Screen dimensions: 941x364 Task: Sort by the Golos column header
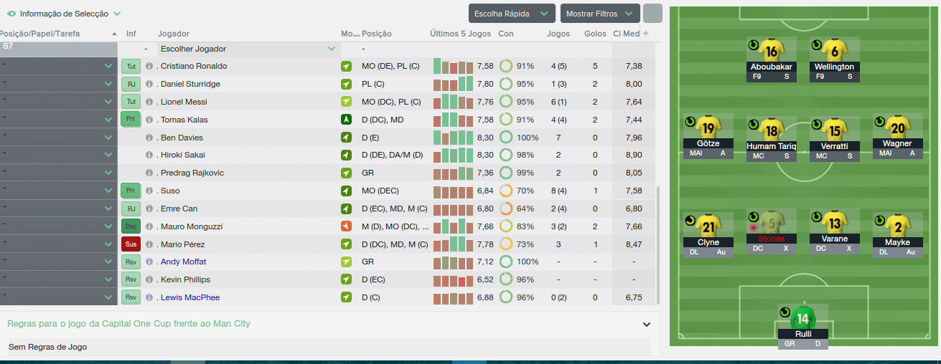(595, 34)
